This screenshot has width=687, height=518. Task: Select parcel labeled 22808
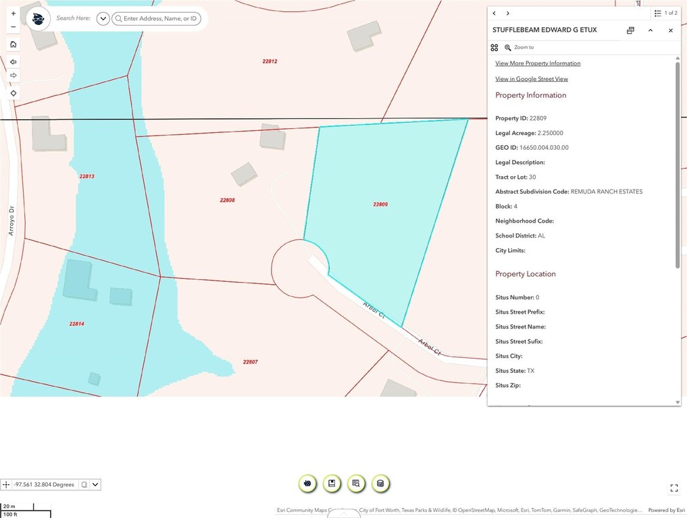click(227, 200)
